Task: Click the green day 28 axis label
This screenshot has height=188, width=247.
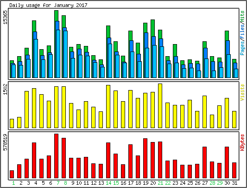Action: tap(212, 183)
